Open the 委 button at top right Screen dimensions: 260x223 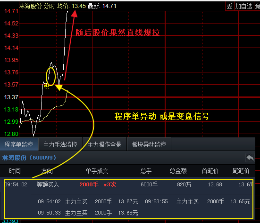click(229, 6)
